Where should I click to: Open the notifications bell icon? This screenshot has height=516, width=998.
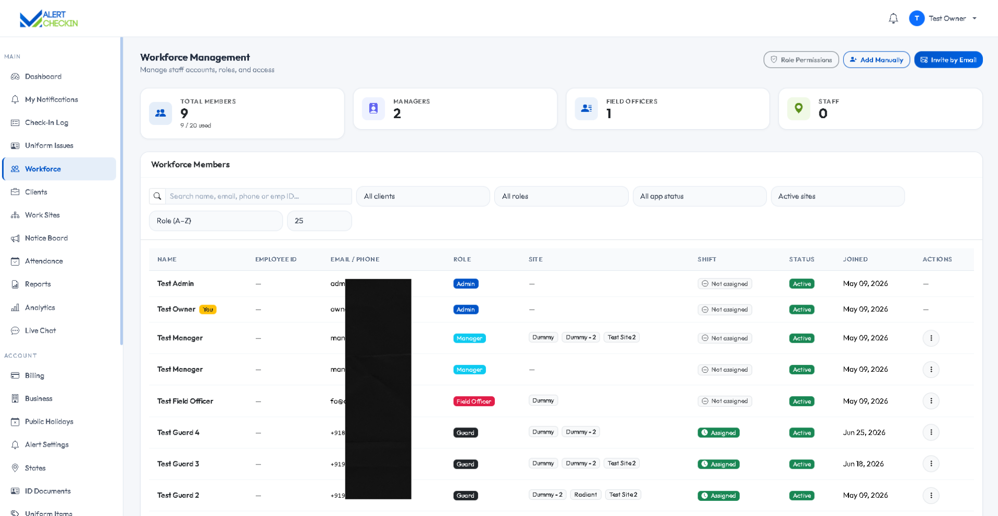(x=893, y=18)
